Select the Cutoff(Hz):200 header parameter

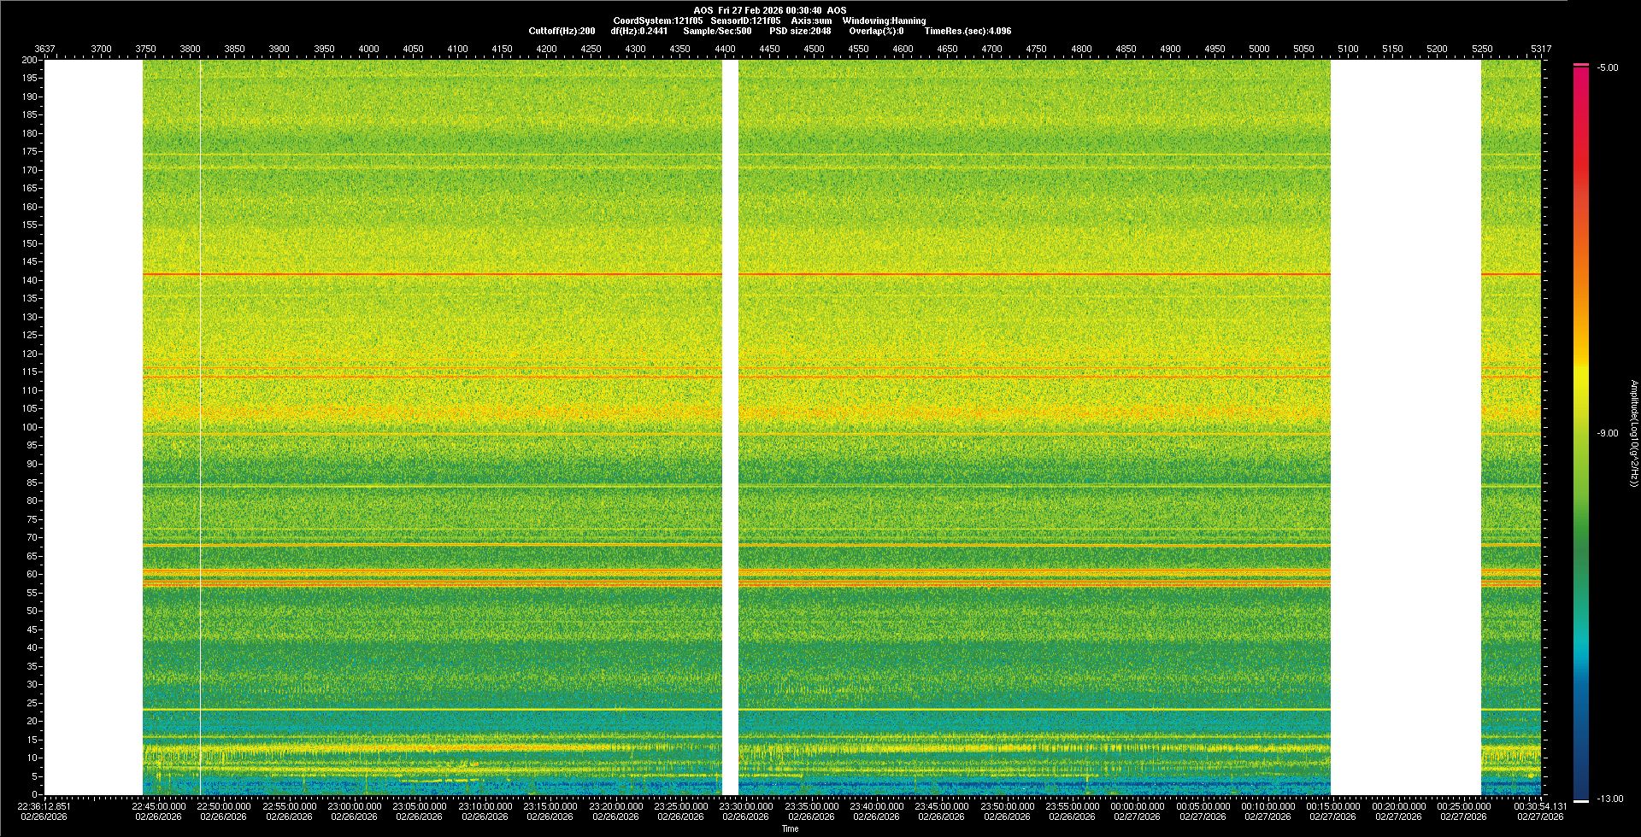[x=562, y=31]
